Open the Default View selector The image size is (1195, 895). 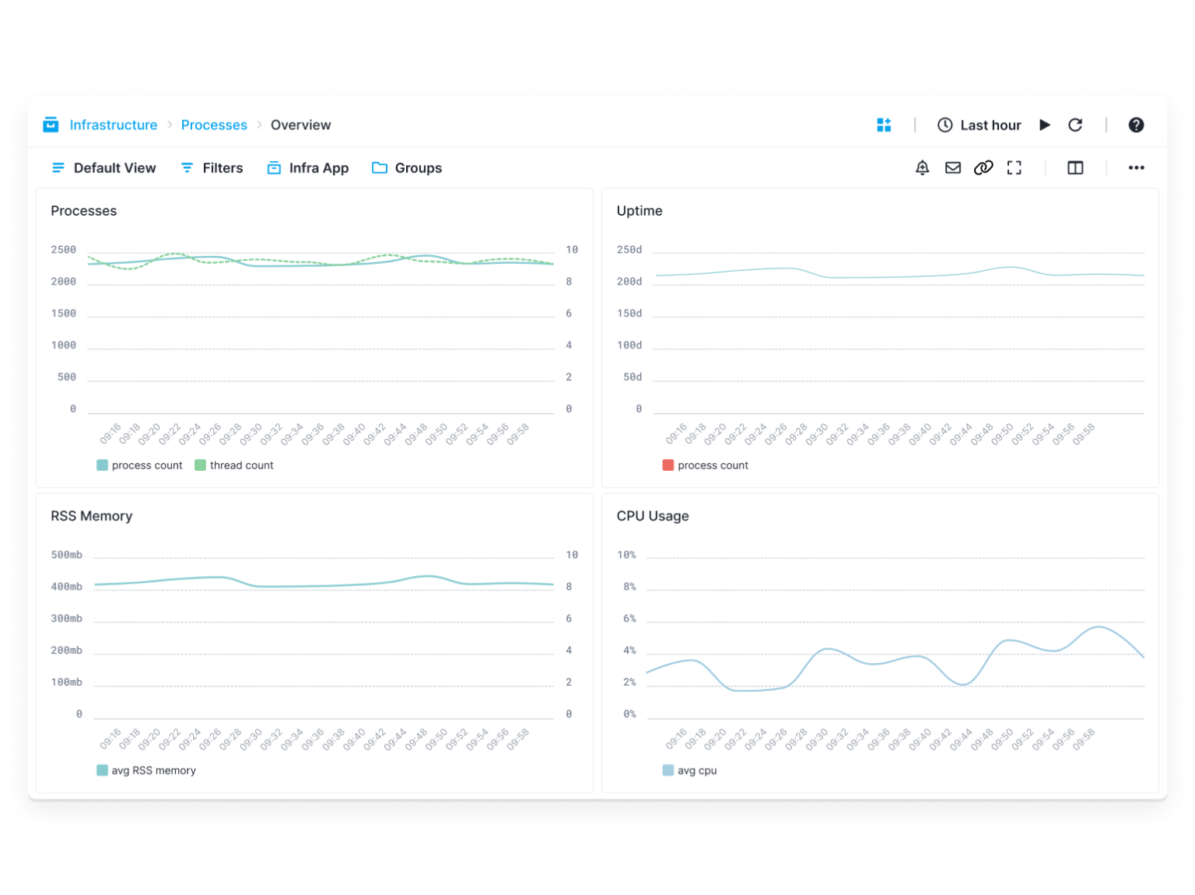click(103, 167)
